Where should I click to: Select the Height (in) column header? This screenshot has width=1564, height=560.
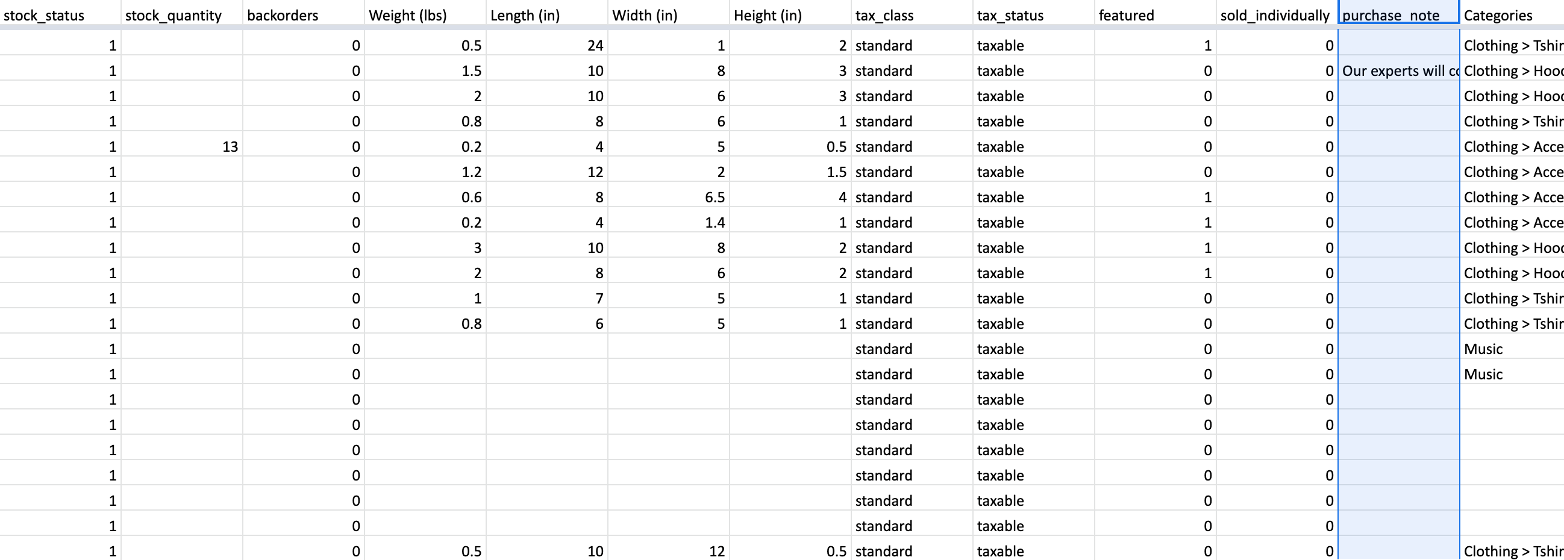coord(789,15)
